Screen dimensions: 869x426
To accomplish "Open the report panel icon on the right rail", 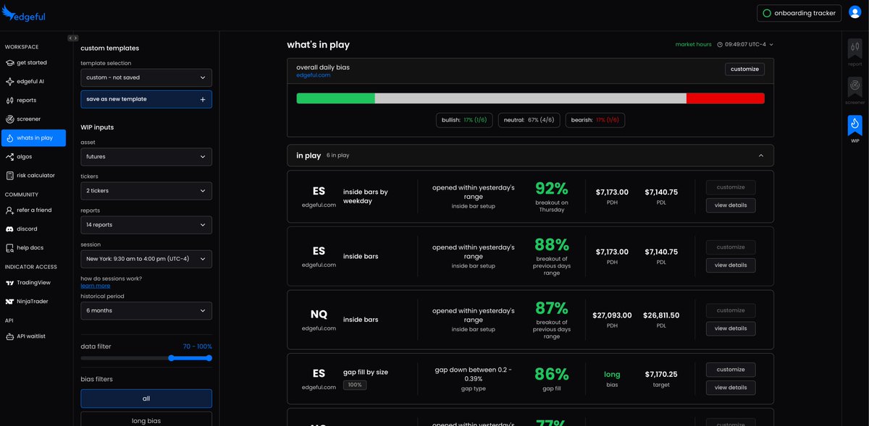I will [855, 48].
